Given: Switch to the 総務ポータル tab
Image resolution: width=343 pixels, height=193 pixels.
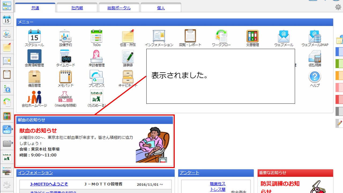Looking at the screenshot, I should (119, 8).
